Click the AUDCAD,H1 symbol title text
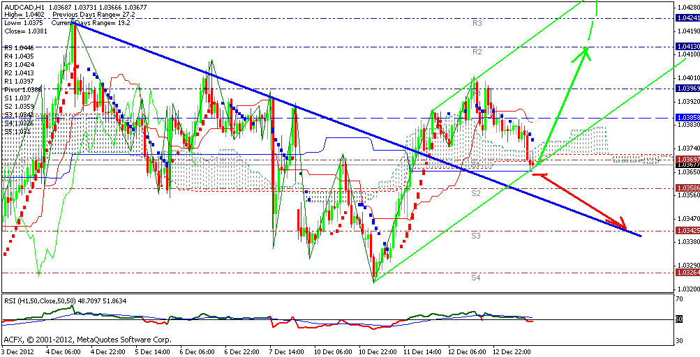The height and width of the screenshot is (357, 700). [x=21, y=6]
